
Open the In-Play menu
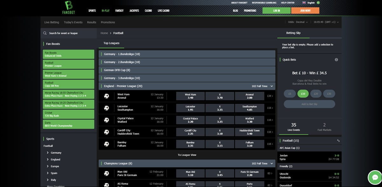pos(106,11)
